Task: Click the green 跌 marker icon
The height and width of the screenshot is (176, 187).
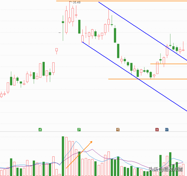Action: (x=79, y=129)
